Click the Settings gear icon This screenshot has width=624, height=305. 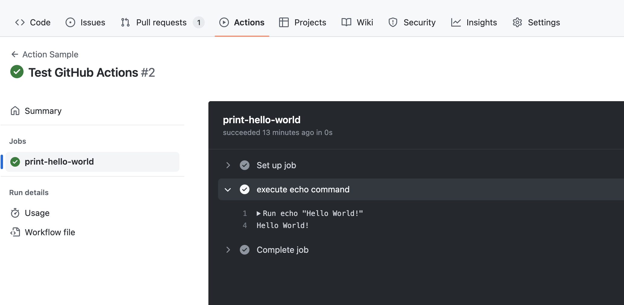coord(517,22)
